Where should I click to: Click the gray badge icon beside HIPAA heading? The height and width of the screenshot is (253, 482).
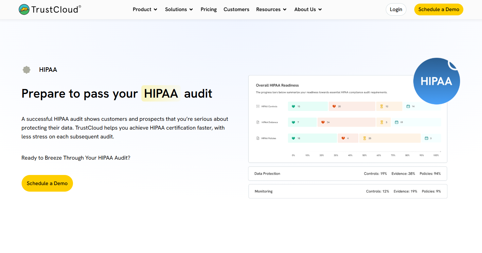tap(27, 70)
